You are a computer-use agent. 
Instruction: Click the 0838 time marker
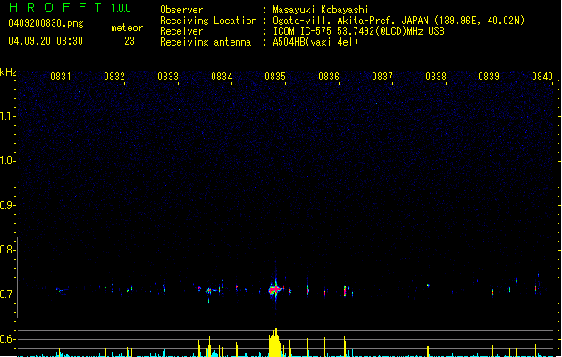tap(436, 77)
